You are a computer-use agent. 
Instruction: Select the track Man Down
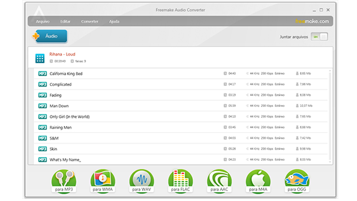tap(59, 106)
